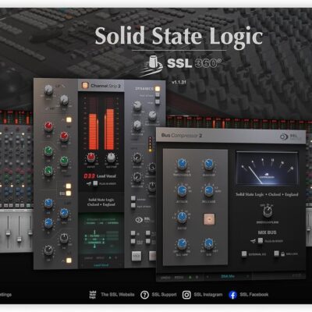Toggle the Dynamics In lit button
The image size is (312, 312).
(x=158, y=89)
